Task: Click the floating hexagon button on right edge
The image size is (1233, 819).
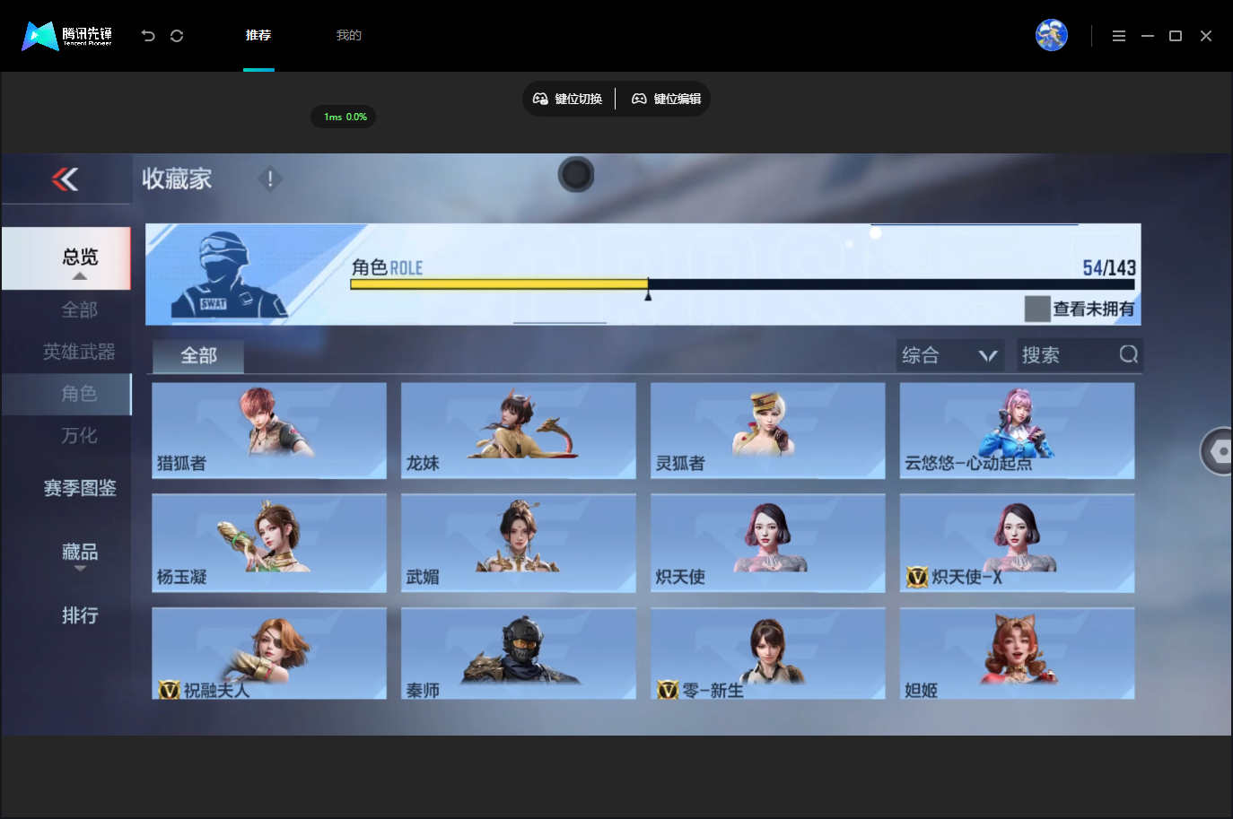Action: (x=1218, y=452)
